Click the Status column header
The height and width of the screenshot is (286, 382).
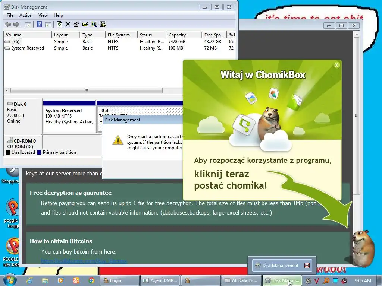point(151,35)
